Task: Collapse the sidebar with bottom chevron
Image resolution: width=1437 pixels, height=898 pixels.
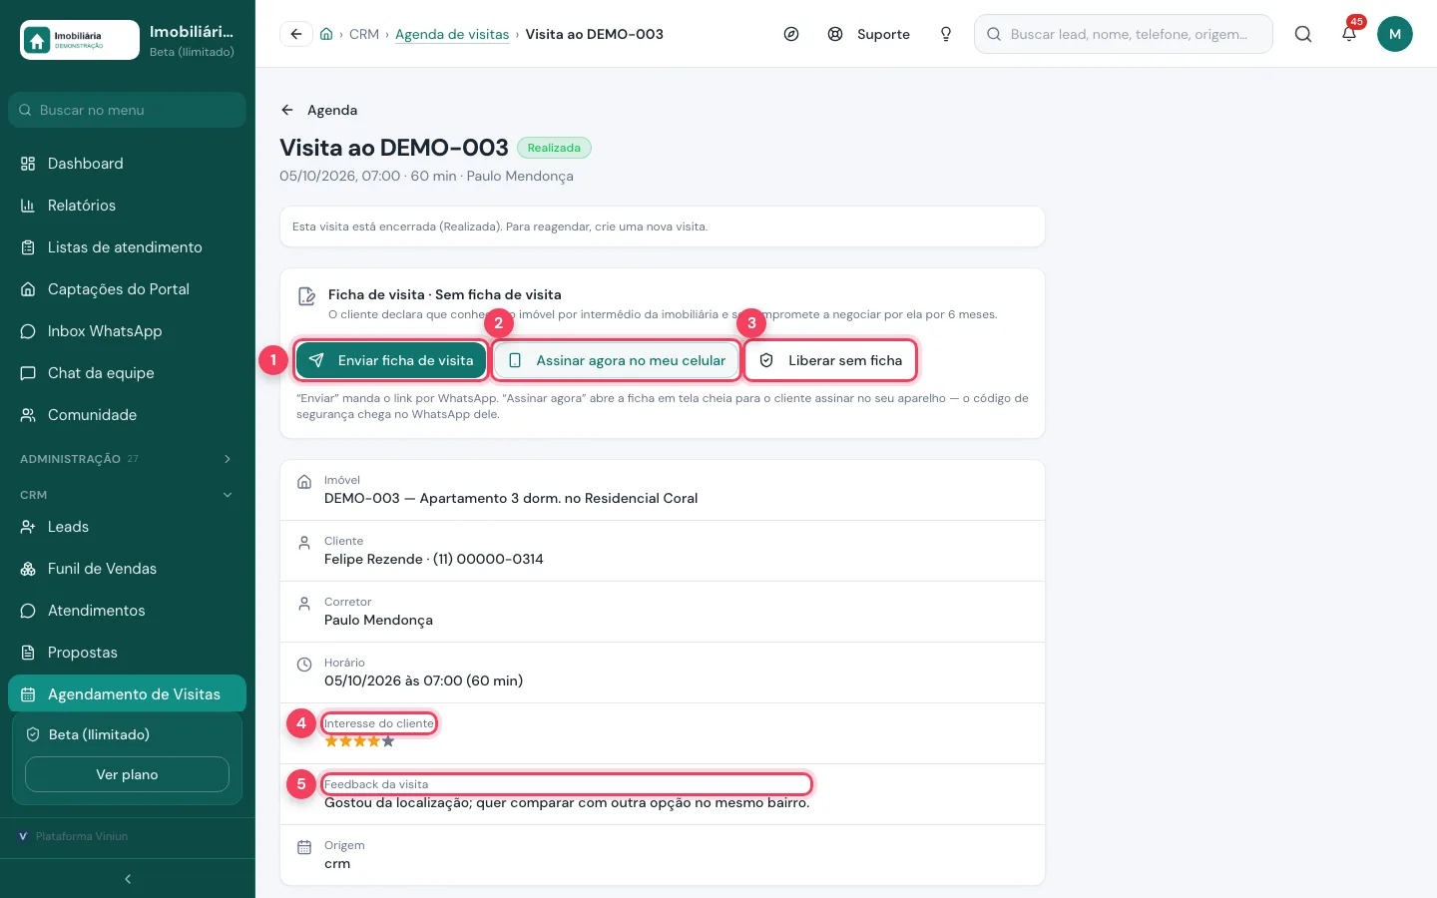Action: [128, 879]
